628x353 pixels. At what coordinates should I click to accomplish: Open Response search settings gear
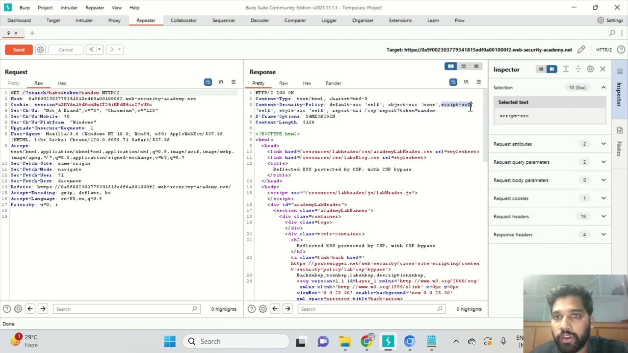tap(263, 309)
